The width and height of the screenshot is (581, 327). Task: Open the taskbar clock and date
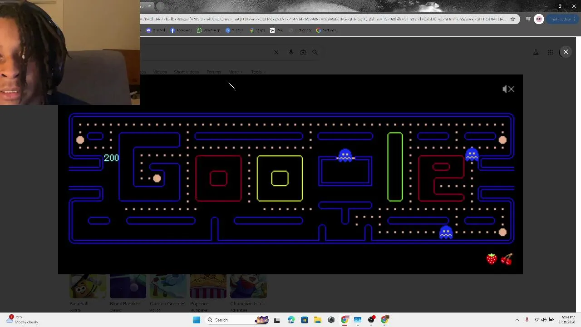[567, 320]
